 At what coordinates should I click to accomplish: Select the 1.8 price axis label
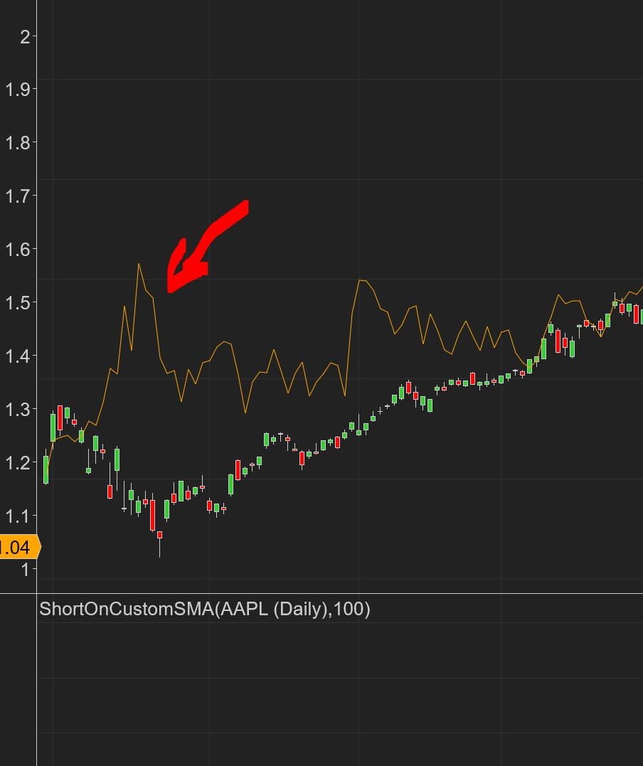[x=18, y=143]
